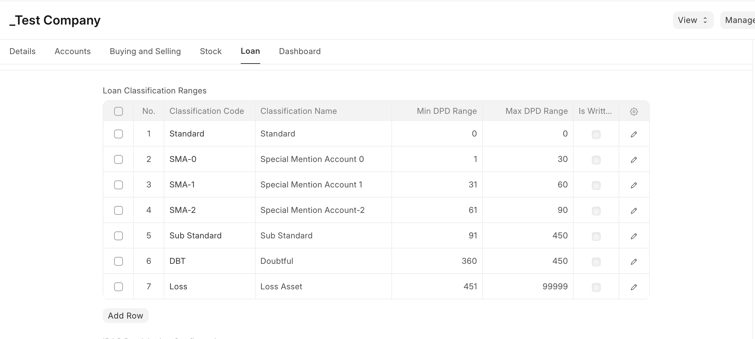Select Special Mention Account 0 name cell

pos(312,159)
